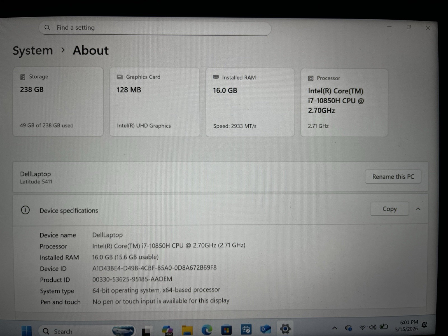This screenshot has width=448, height=336.
Task: Click the battery tray icon
Action: click(x=384, y=326)
